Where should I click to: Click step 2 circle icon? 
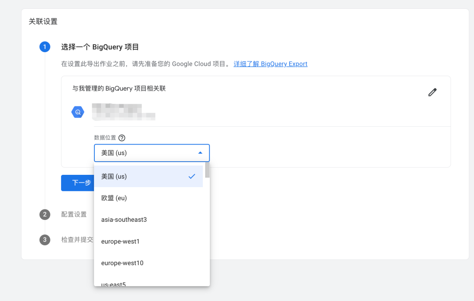44,215
